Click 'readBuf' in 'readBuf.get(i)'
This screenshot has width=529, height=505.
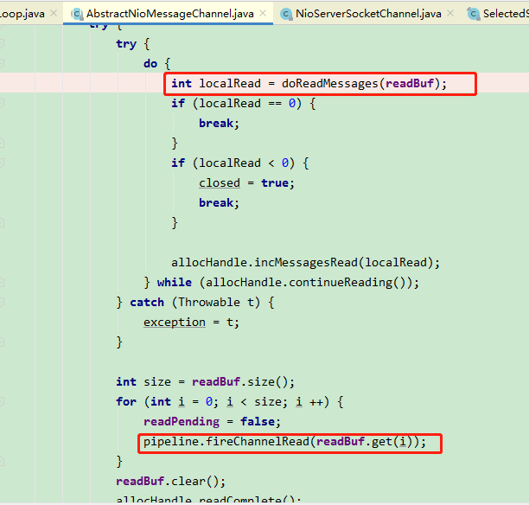coord(341,442)
